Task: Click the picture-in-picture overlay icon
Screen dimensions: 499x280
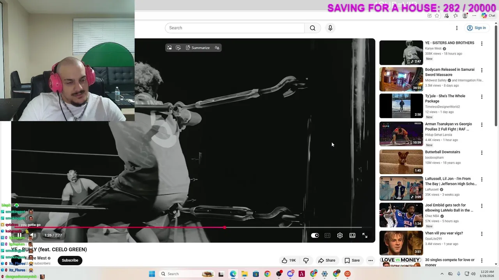Action: pyautogui.click(x=169, y=48)
